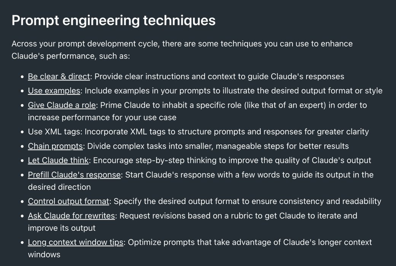Follow the "Long context window tips" link

(x=76, y=242)
